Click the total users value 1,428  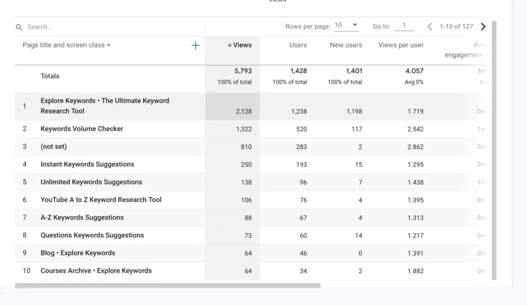298,71
